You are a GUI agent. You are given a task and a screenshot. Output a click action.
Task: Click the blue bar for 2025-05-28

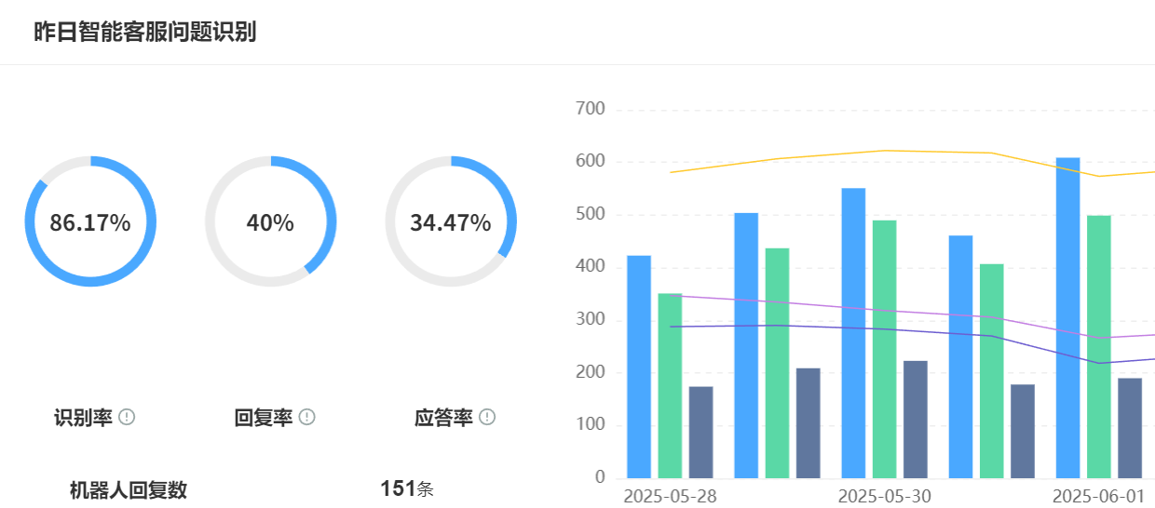tap(639, 367)
